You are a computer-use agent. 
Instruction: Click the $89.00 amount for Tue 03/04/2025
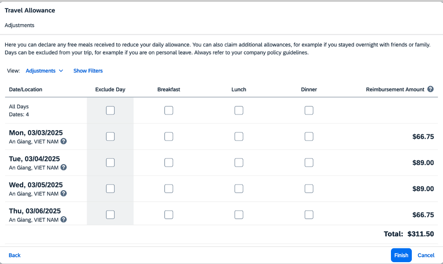coord(423,163)
